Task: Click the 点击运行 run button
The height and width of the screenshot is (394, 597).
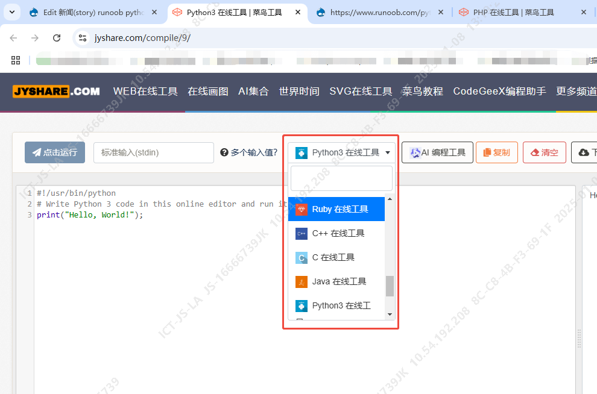Action: coord(55,152)
